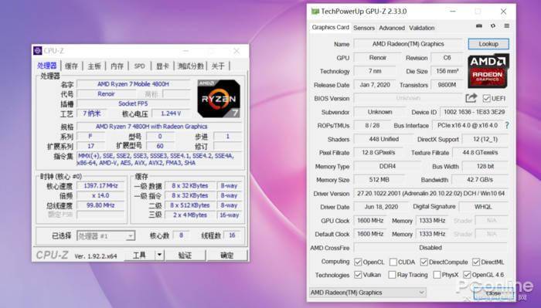541x308 pixels.
Task: Open the CPU-Z 主板 tab
Action: coord(94,66)
